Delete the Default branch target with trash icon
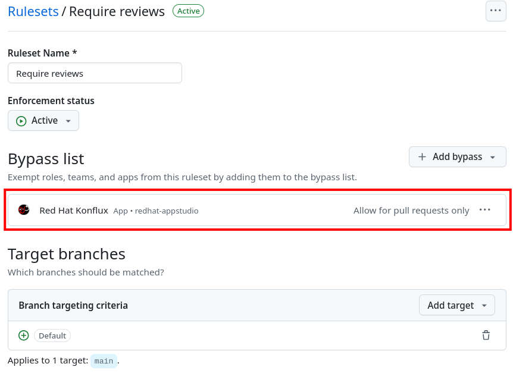Screen dimensions: 513x373 point(486,335)
